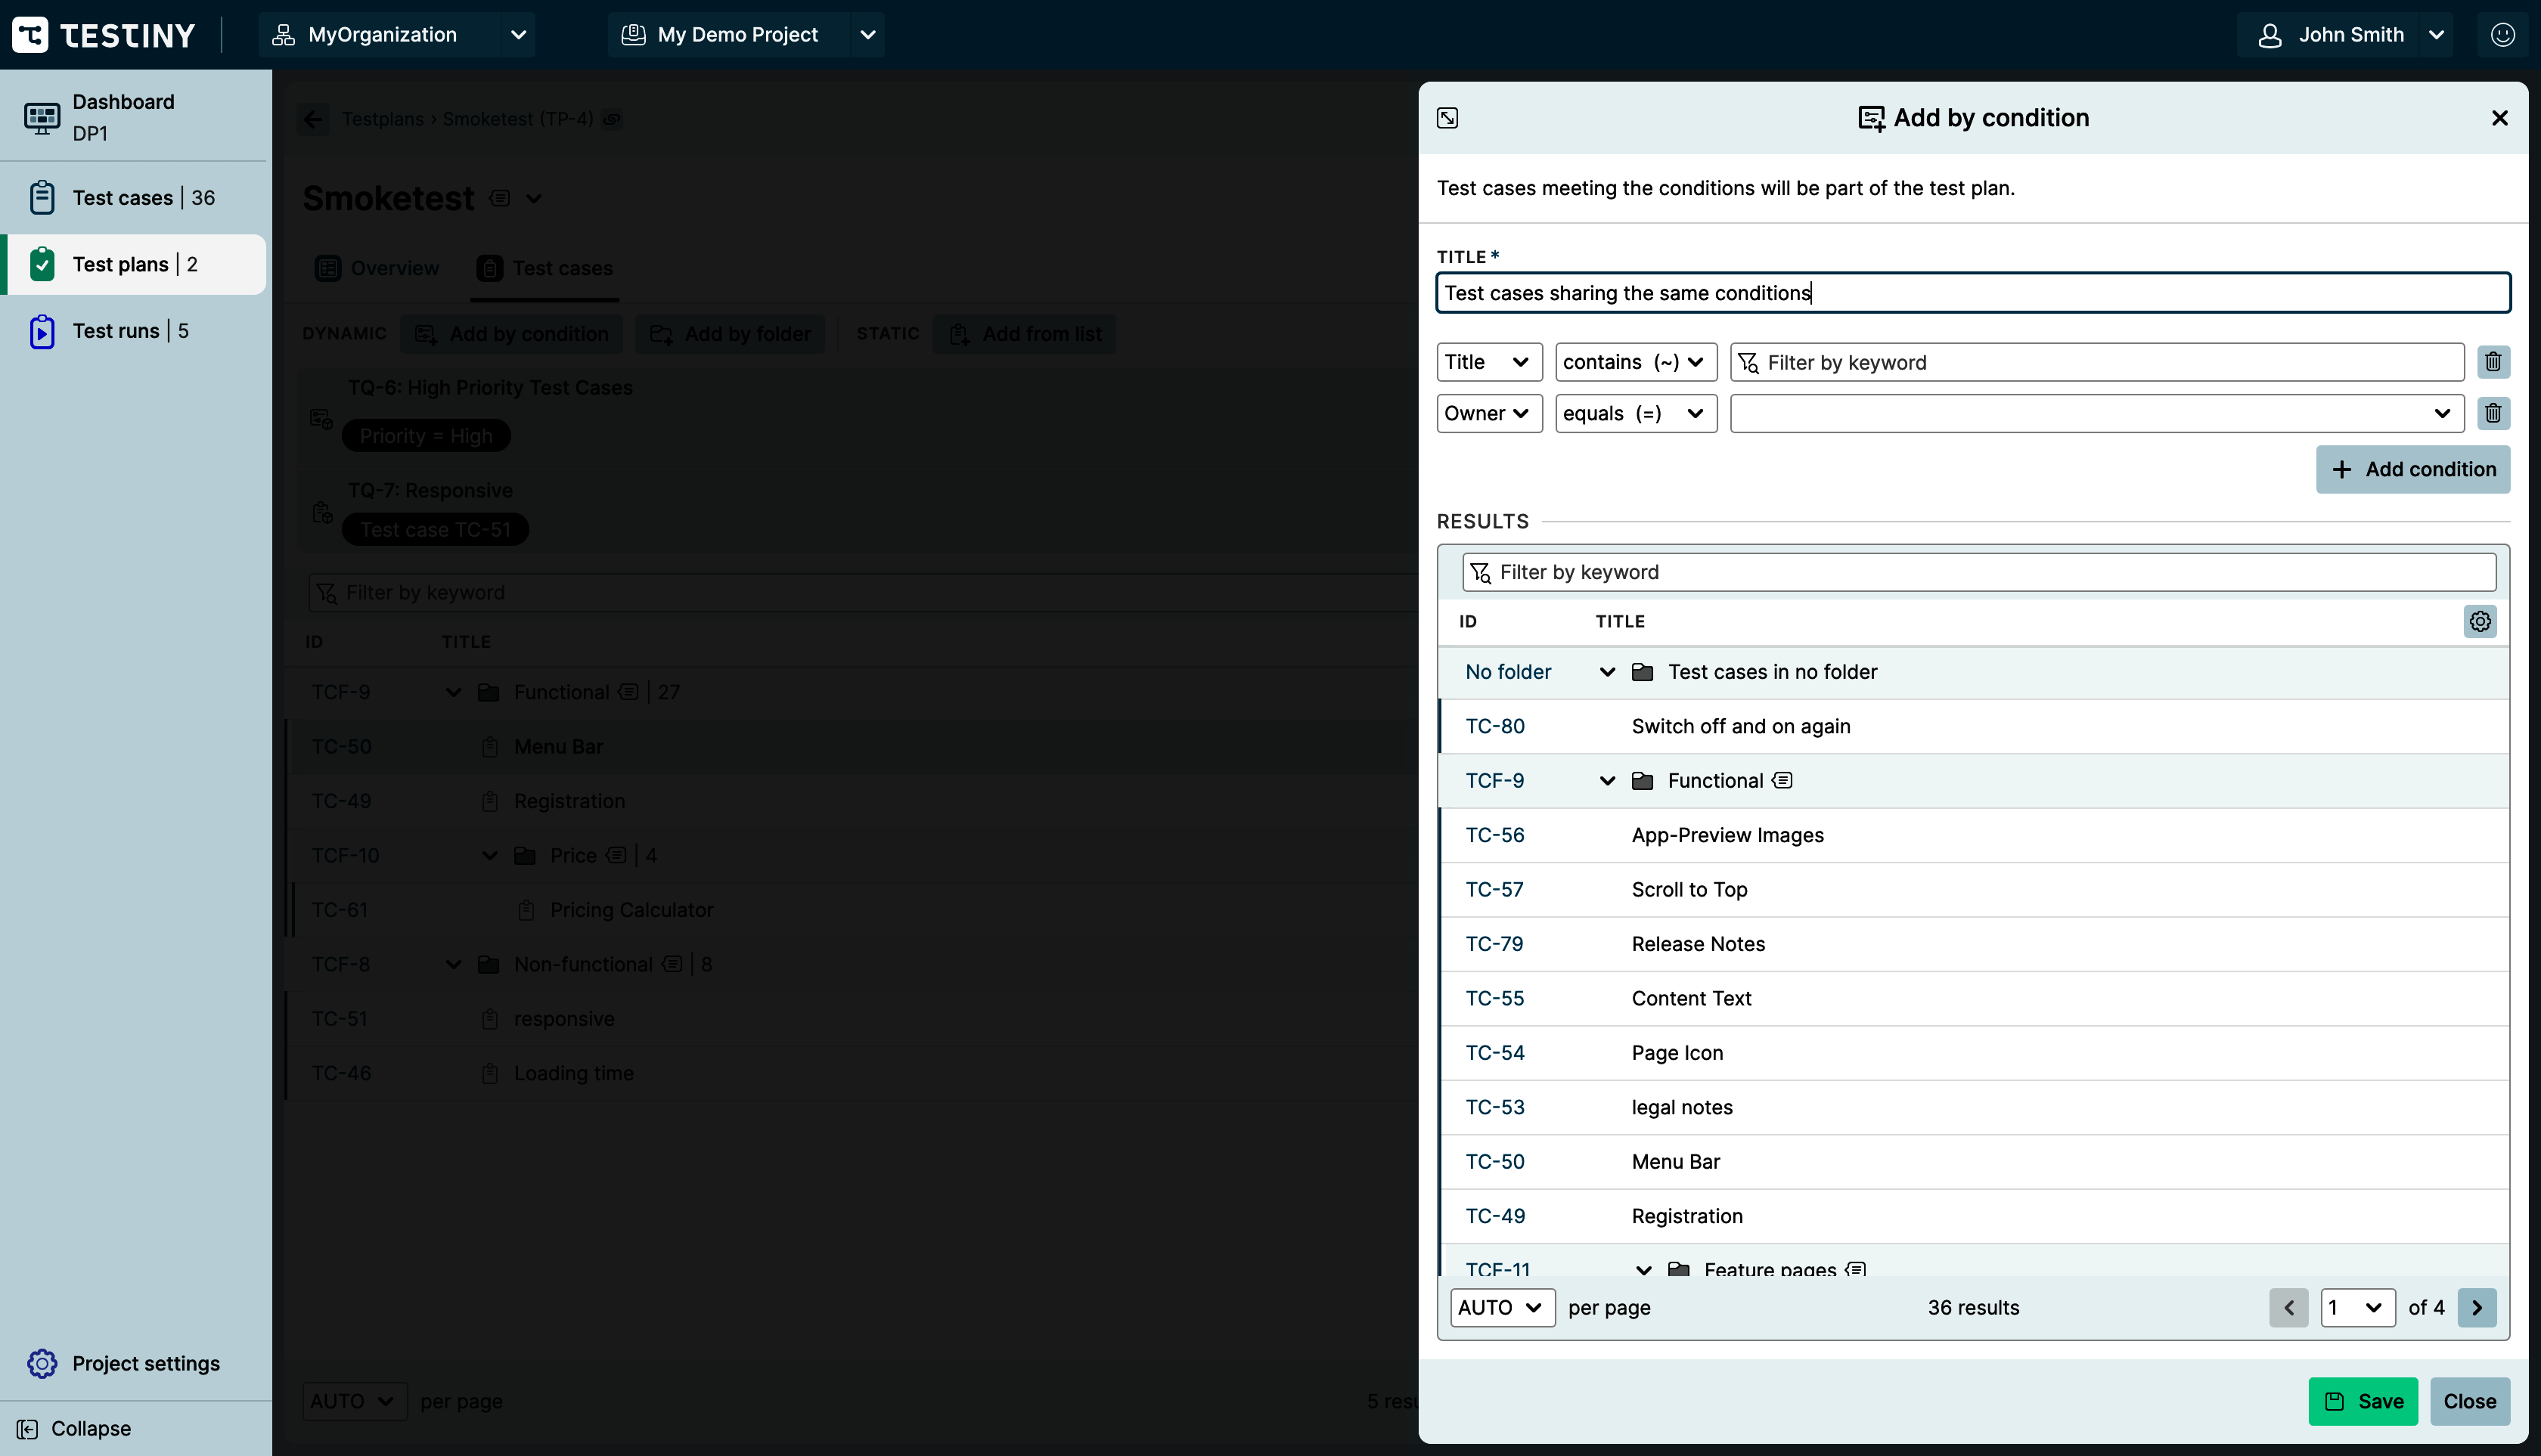Image resolution: width=2541 pixels, height=1456 pixels.
Task: Open results table column settings gear
Action: 2479,621
